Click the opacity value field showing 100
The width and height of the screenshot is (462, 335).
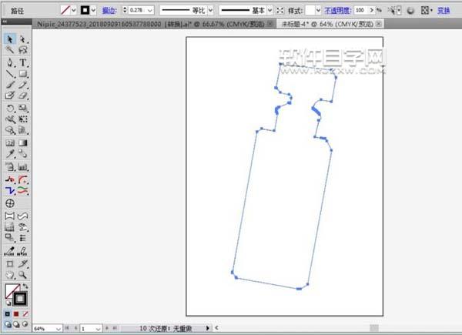[361, 10]
